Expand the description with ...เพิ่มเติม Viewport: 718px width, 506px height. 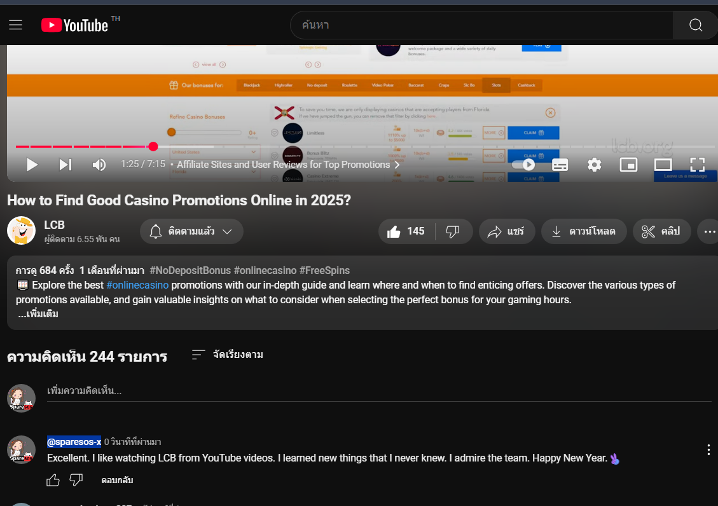pos(38,314)
